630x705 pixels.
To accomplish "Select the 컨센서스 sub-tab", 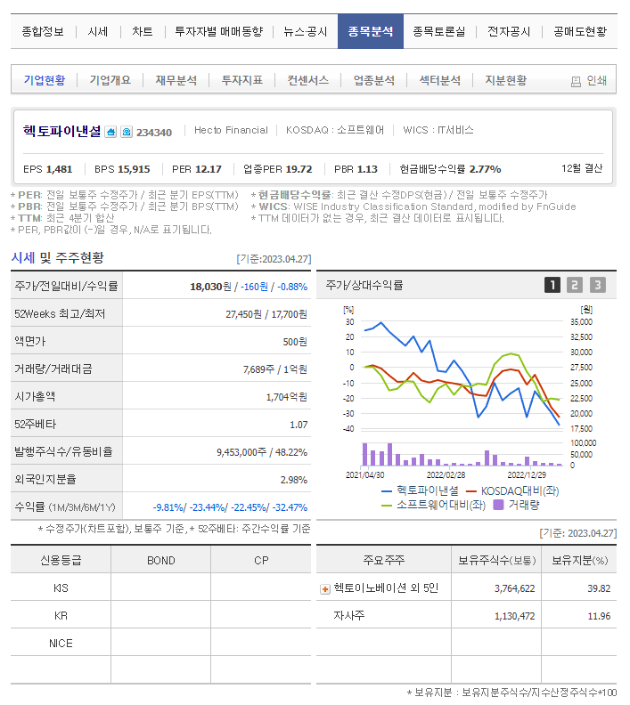I will [308, 80].
